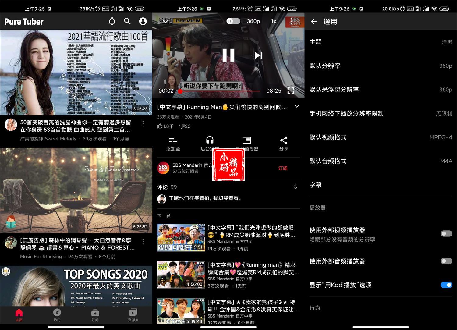457x330 pixels.
Task: Open popup window playback (悬浮窗播放)
Action: tap(247, 144)
